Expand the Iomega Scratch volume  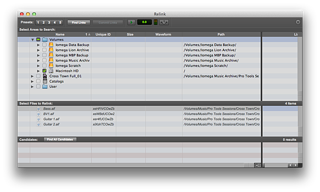38,66
